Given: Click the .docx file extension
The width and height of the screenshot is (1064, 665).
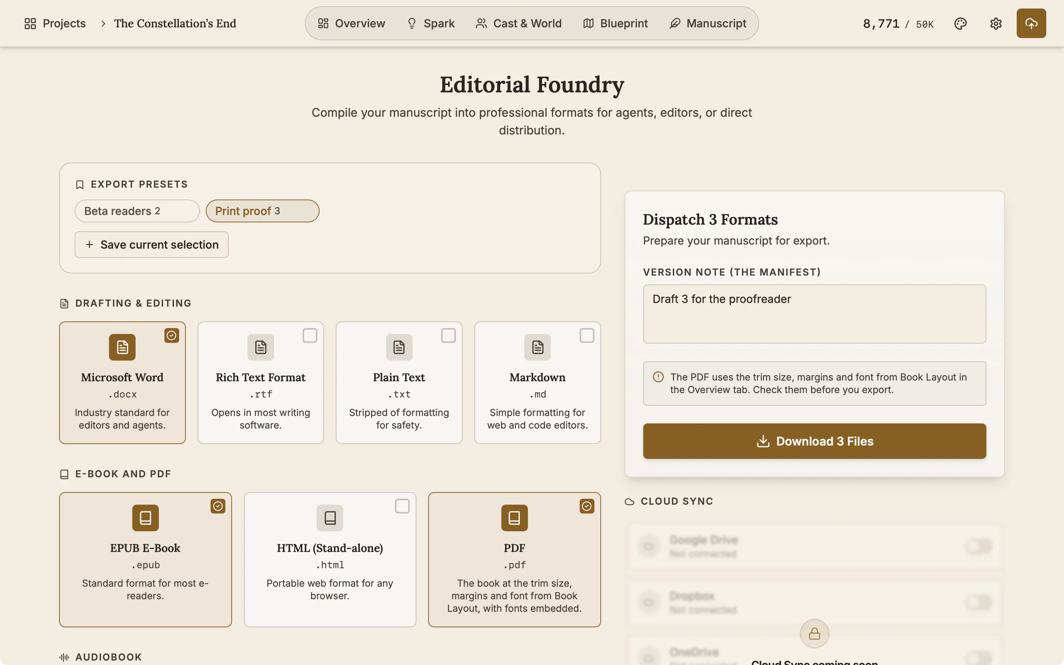Looking at the screenshot, I should (x=122, y=395).
